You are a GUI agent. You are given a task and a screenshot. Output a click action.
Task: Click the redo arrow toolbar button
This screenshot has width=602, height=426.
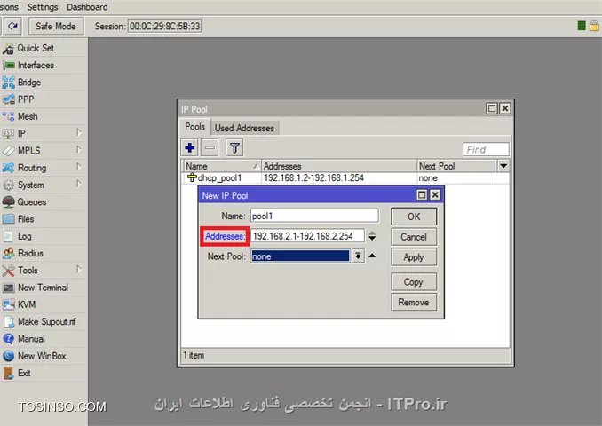point(12,26)
